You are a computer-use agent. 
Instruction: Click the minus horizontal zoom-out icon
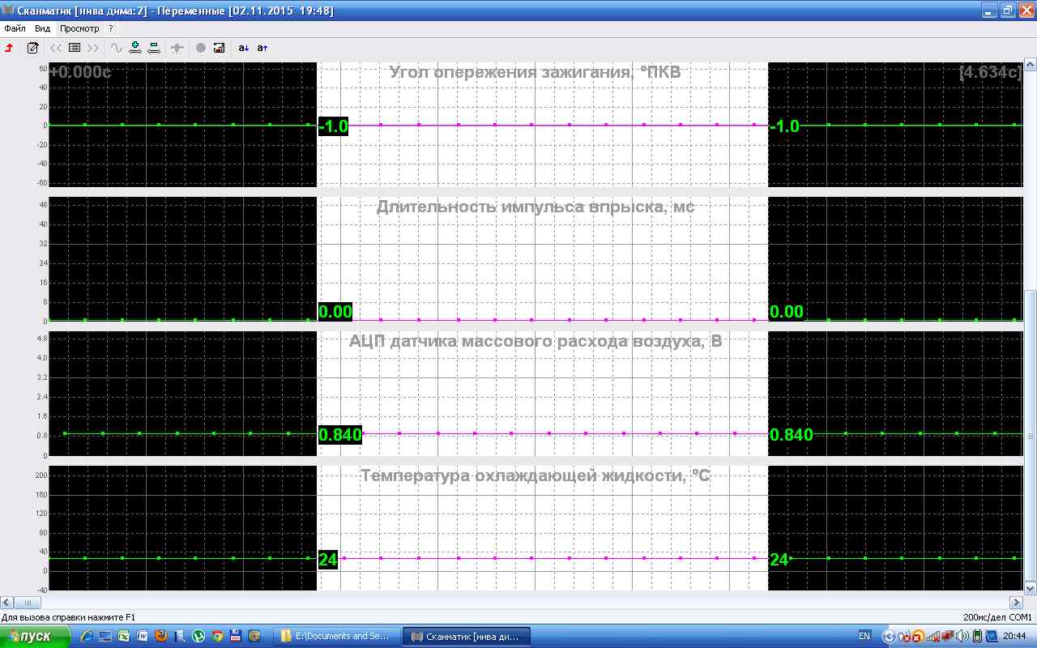point(154,48)
